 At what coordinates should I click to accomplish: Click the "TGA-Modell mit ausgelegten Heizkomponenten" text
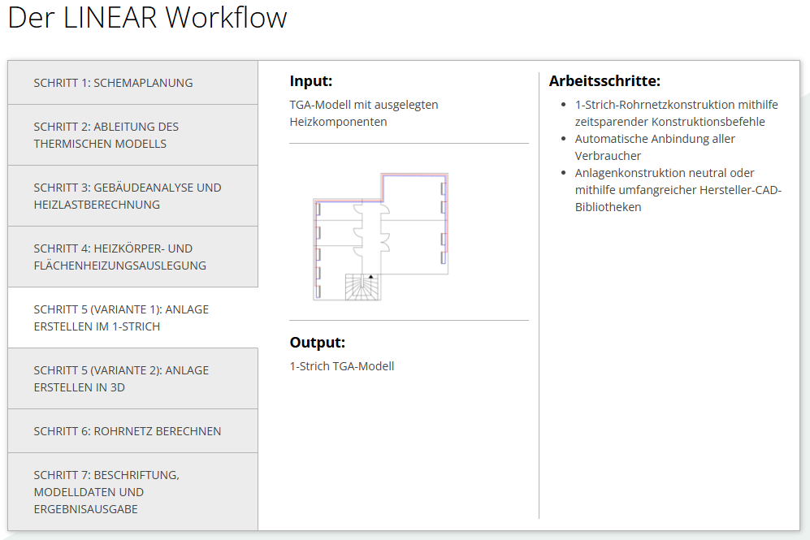(364, 113)
